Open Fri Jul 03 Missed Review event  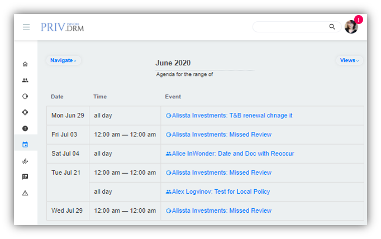tap(221, 135)
